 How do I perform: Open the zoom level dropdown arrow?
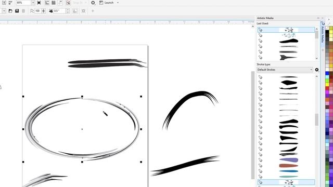(x=33, y=3)
